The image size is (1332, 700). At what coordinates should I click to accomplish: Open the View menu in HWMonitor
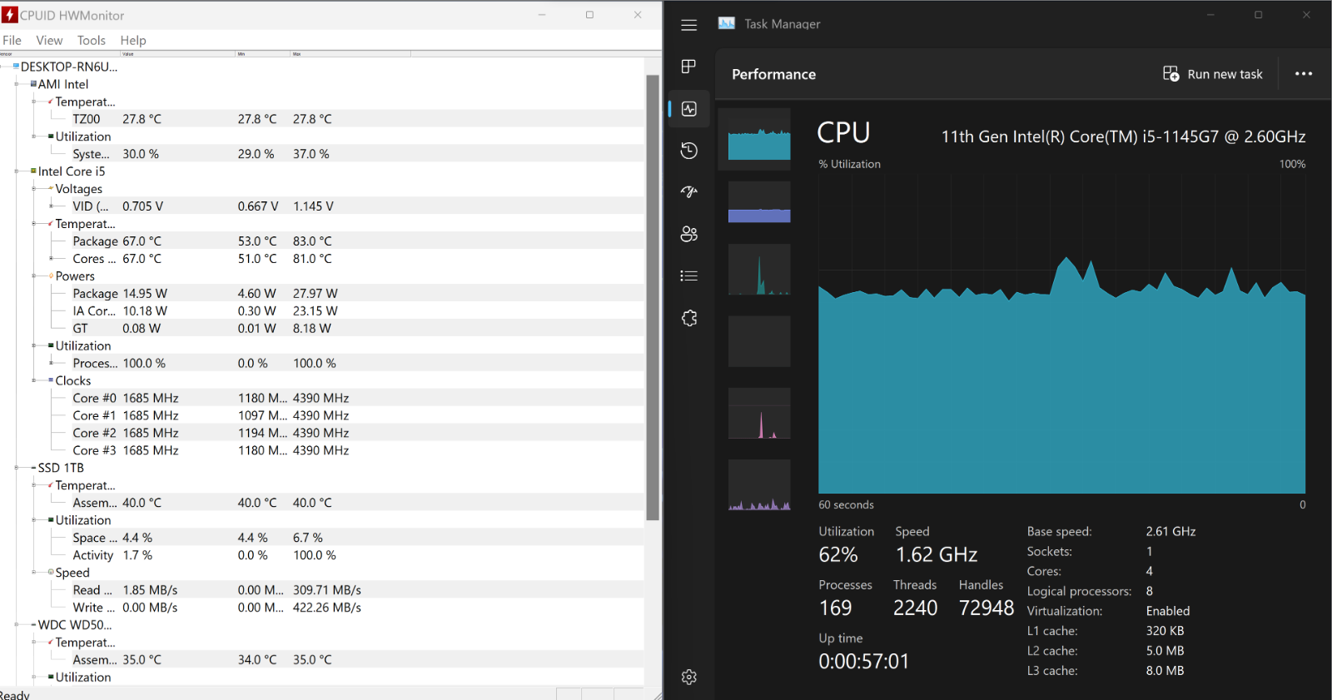click(49, 40)
